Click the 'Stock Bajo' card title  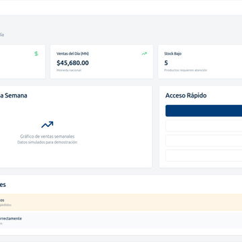point(173,54)
